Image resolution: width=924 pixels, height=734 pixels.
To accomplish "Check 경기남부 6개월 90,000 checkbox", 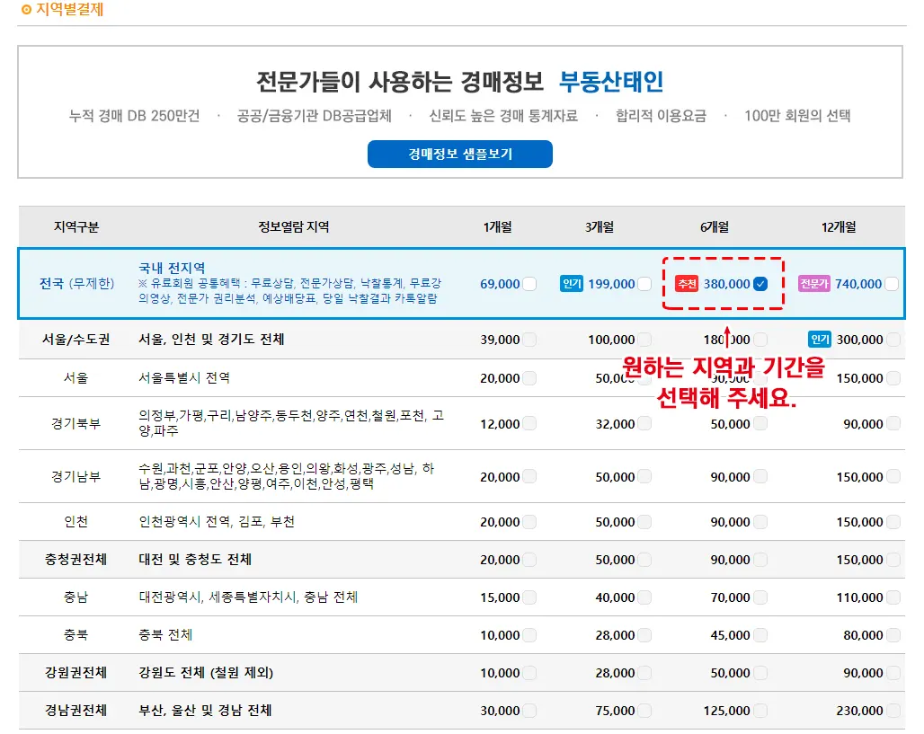I will [x=760, y=477].
